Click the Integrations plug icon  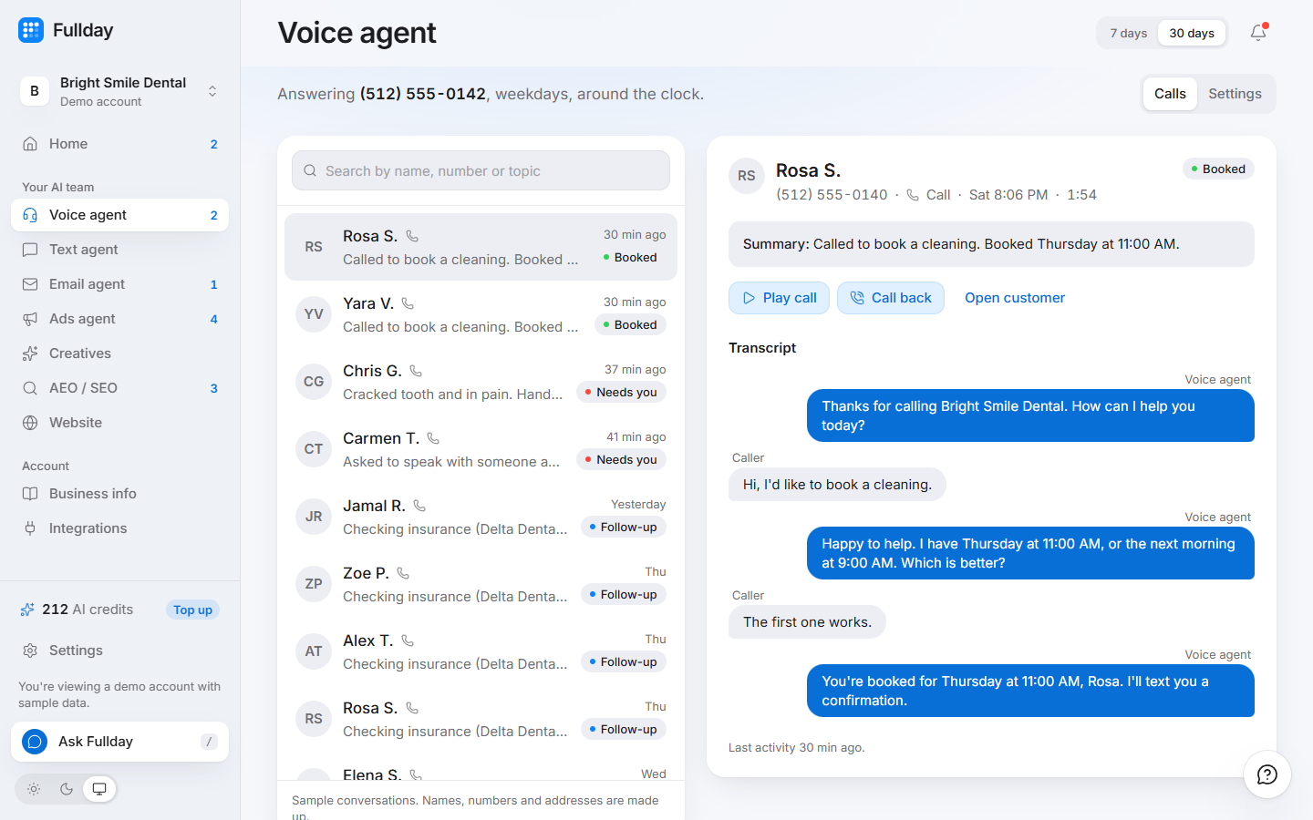[30, 528]
